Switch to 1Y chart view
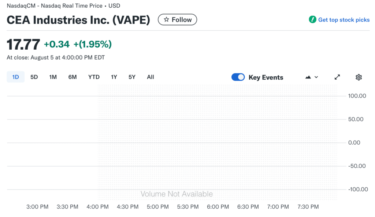Screen dimensions: 375x217 coord(114,77)
